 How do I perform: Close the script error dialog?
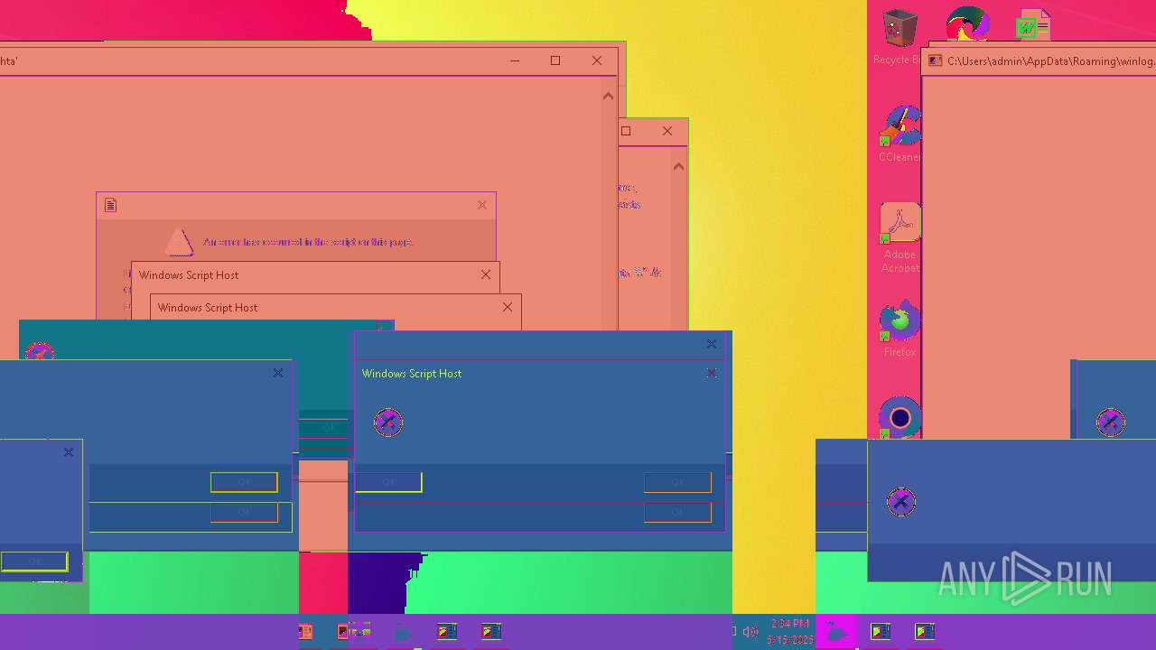point(482,205)
